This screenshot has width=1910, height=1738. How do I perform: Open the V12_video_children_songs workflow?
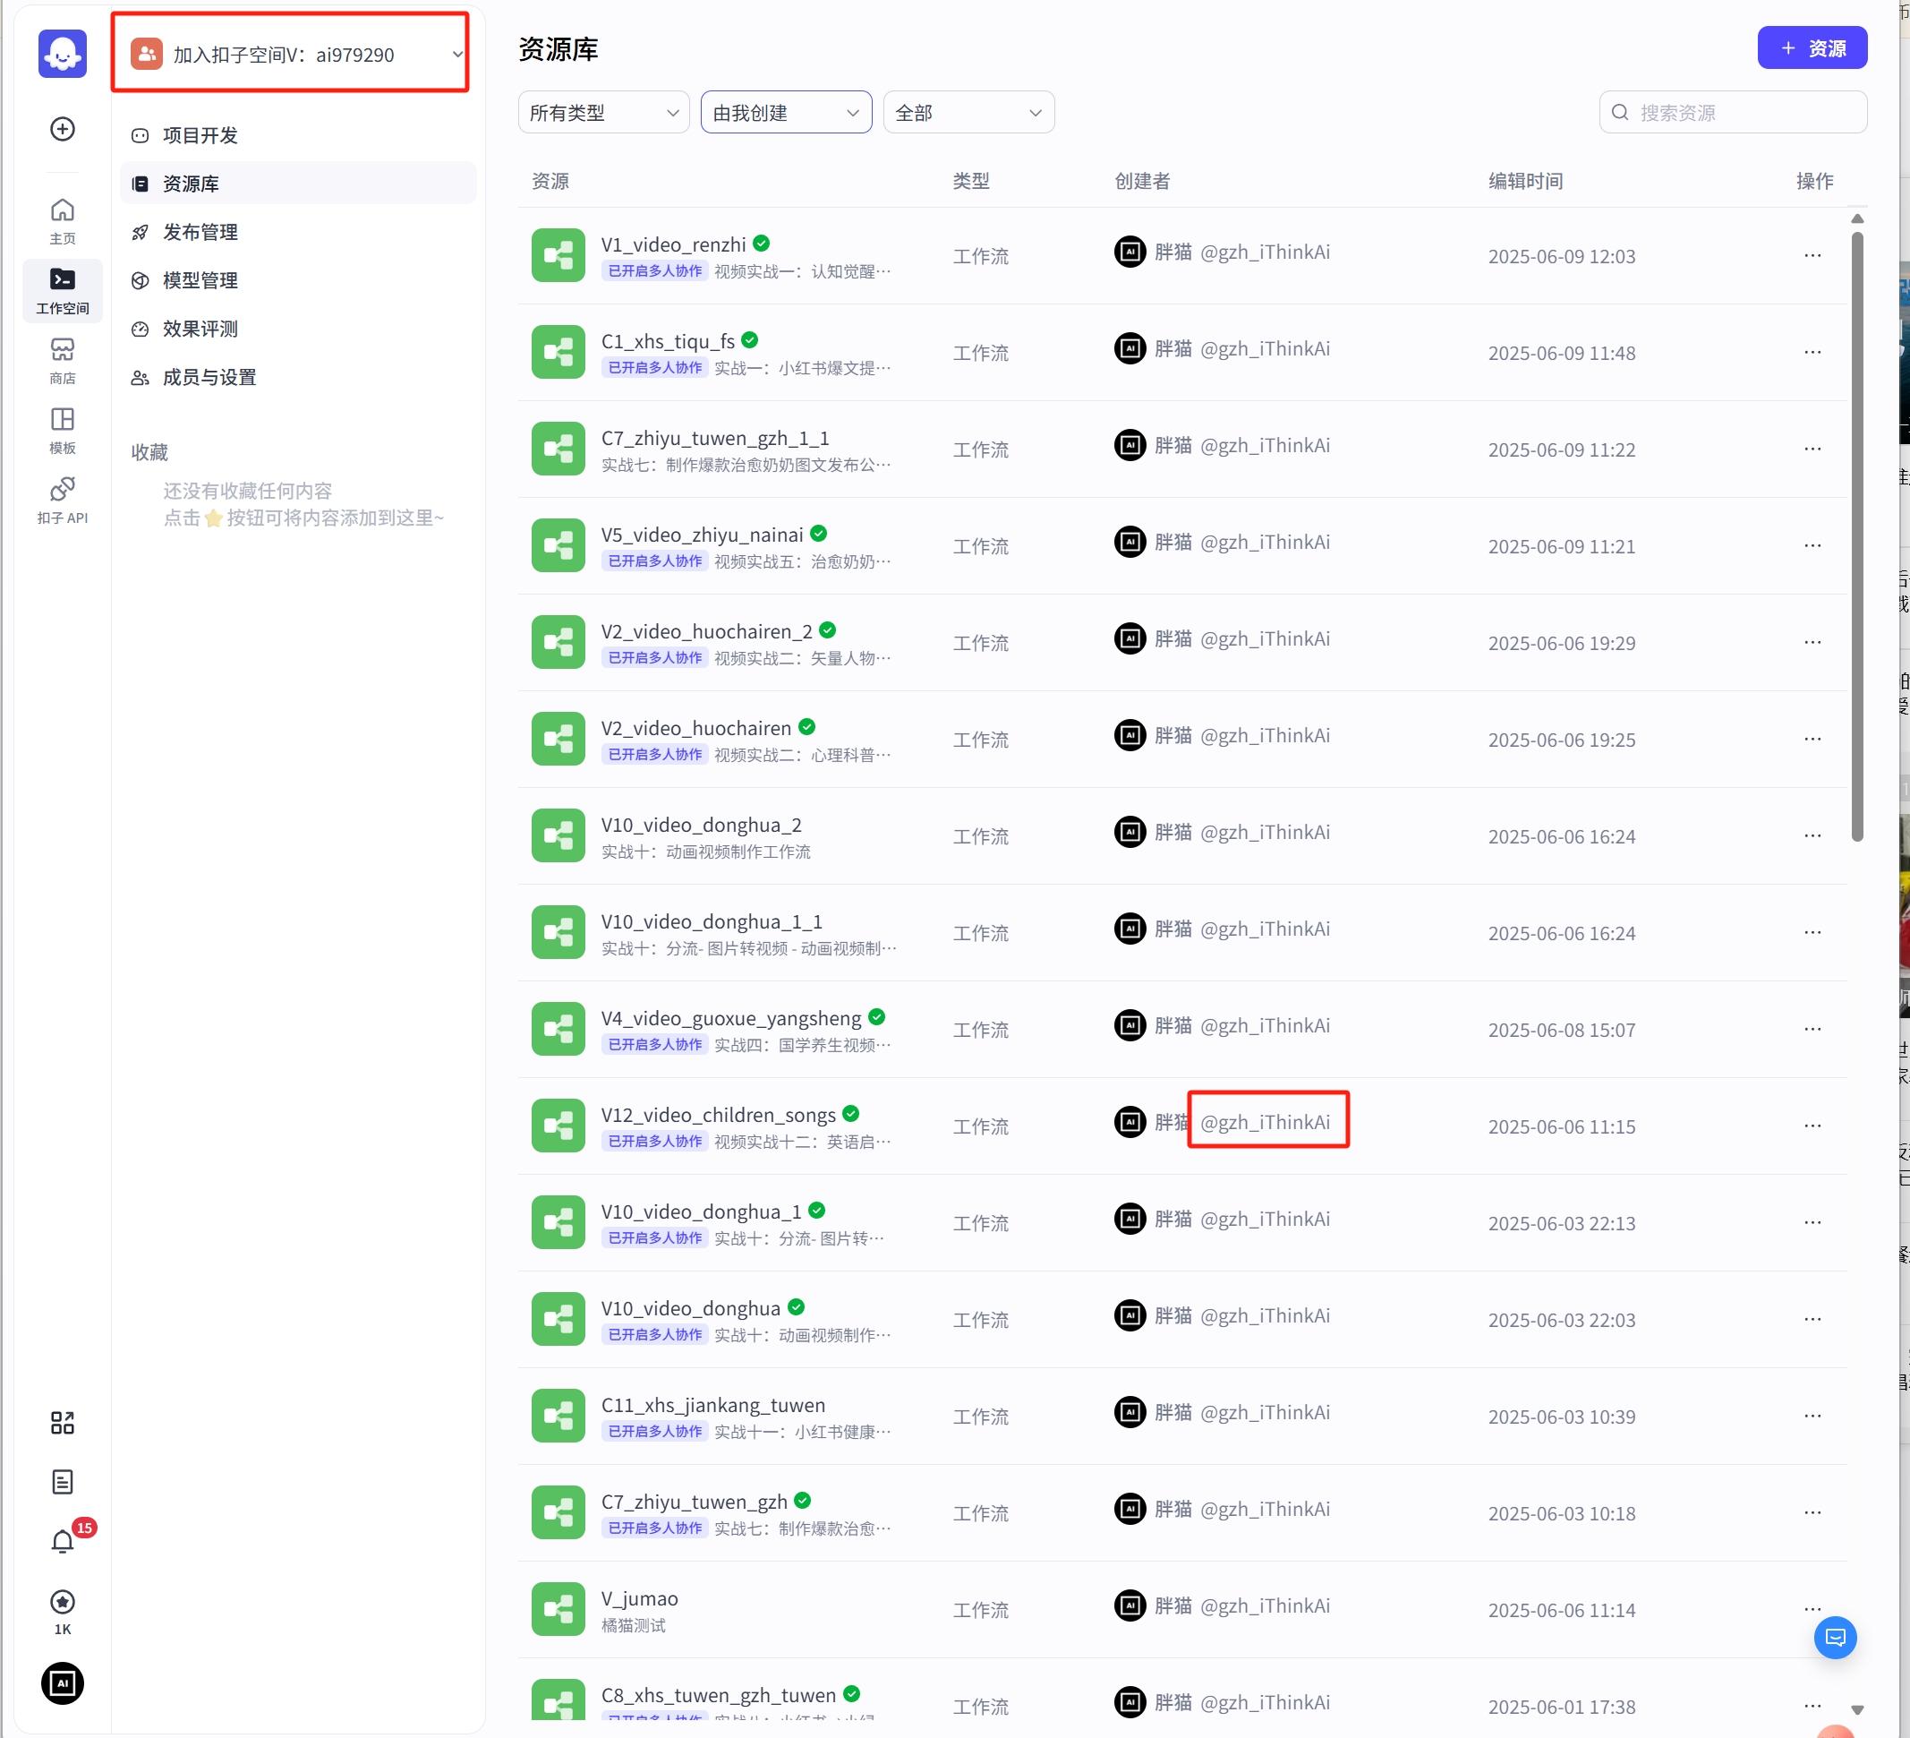(x=720, y=1115)
